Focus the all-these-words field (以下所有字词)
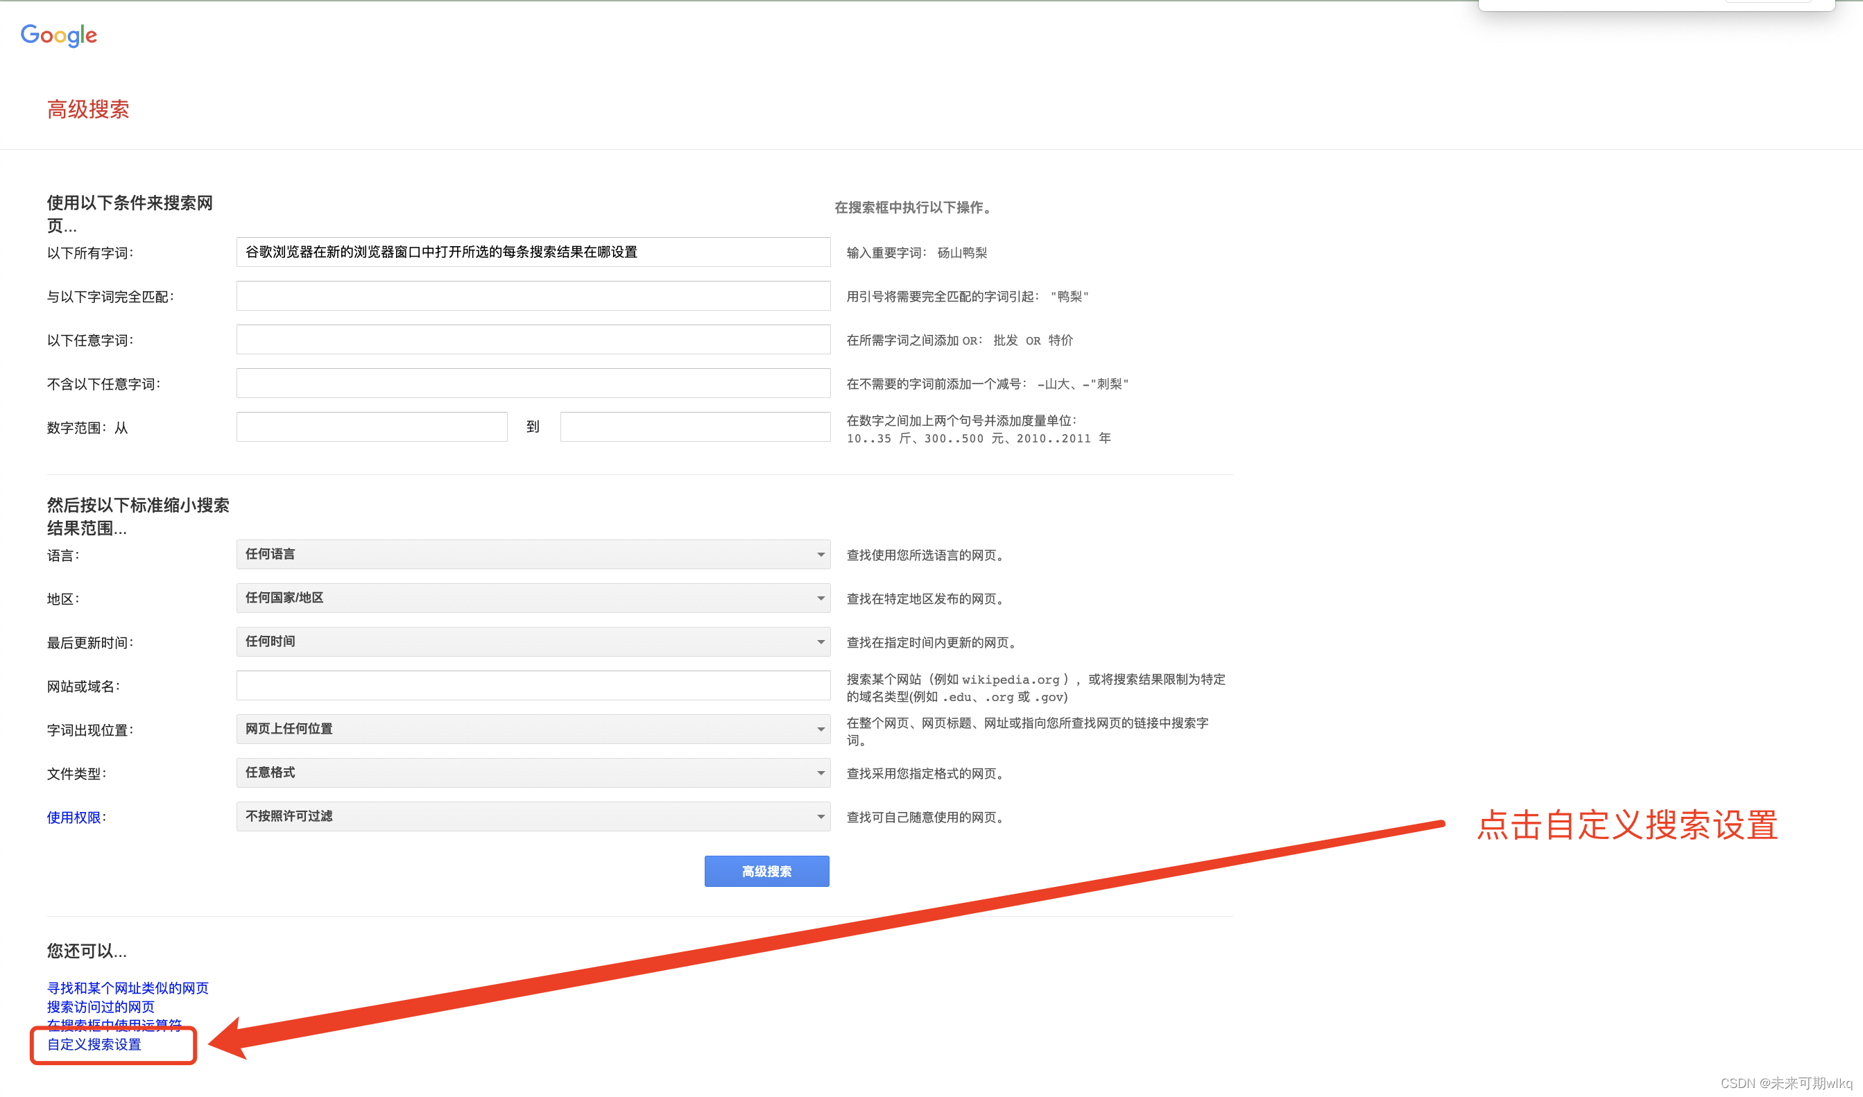1863x1097 pixels. [532, 252]
